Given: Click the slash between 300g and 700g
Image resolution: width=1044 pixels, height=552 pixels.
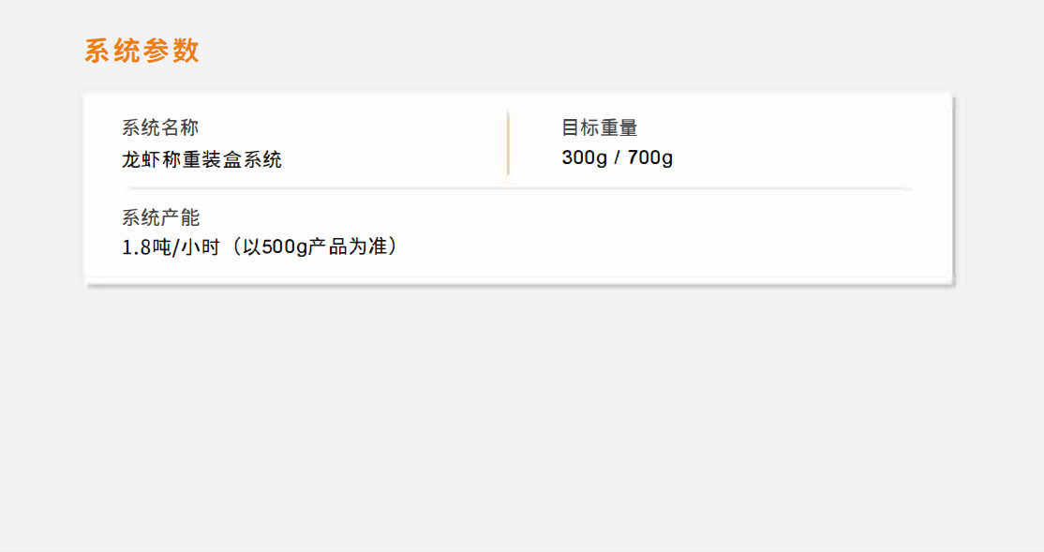Looking at the screenshot, I should [x=618, y=157].
